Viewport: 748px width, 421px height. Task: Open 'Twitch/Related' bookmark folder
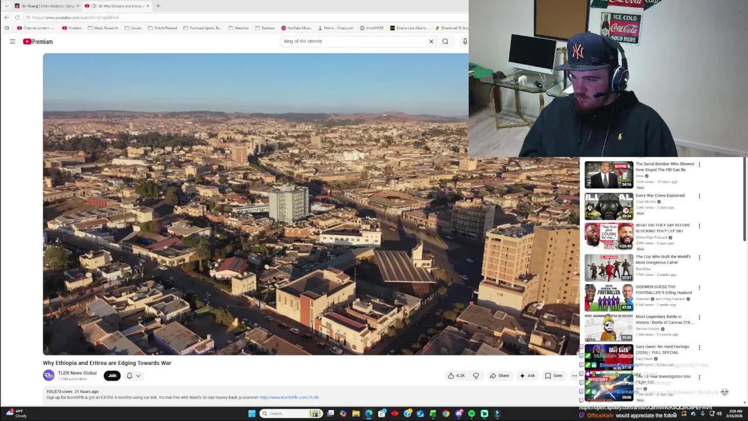click(162, 28)
